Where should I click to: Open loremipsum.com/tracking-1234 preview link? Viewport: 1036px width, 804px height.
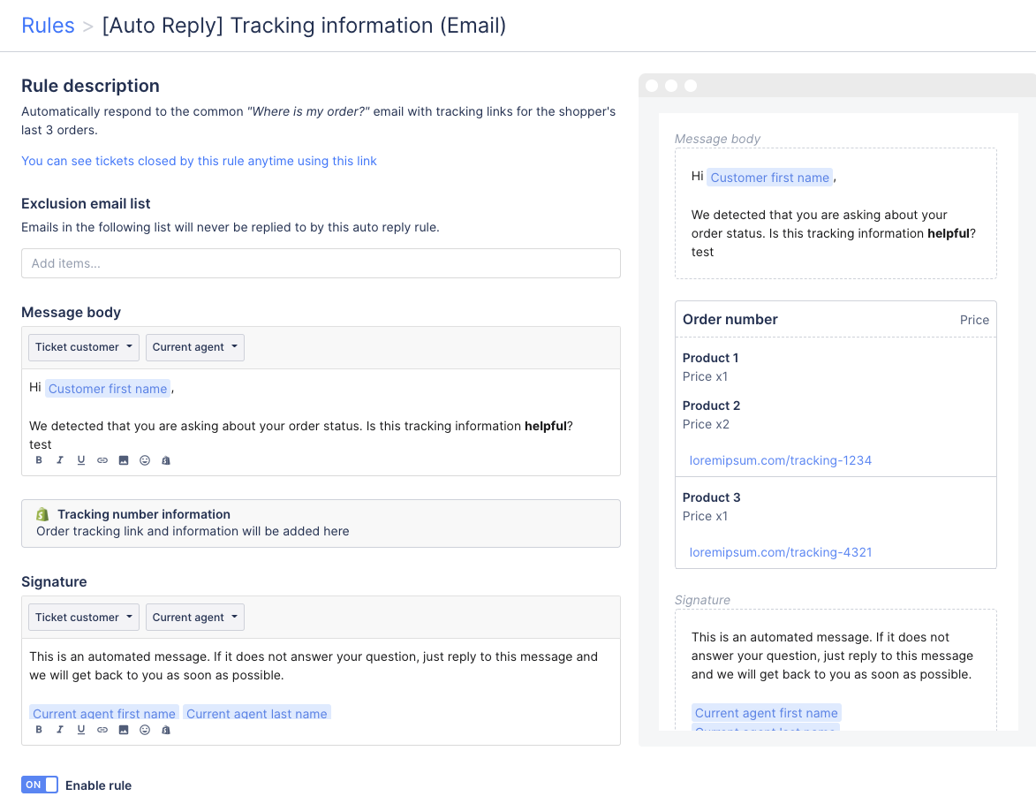pos(780,460)
